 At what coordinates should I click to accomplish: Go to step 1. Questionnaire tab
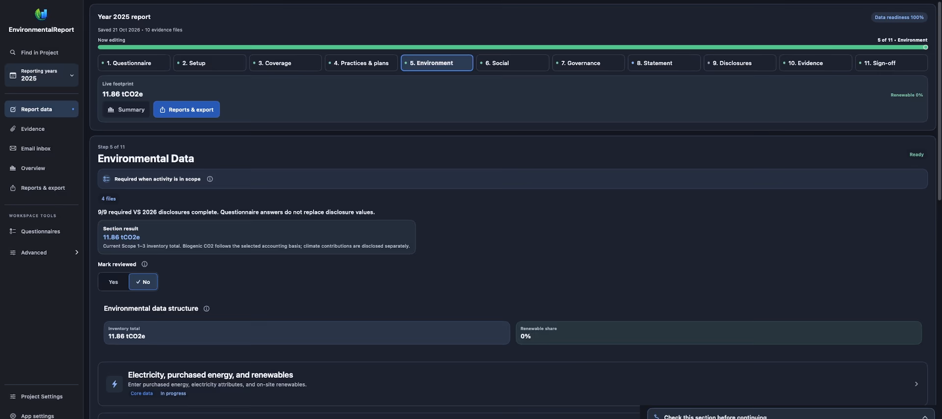pyautogui.click(x=134, y=63)
